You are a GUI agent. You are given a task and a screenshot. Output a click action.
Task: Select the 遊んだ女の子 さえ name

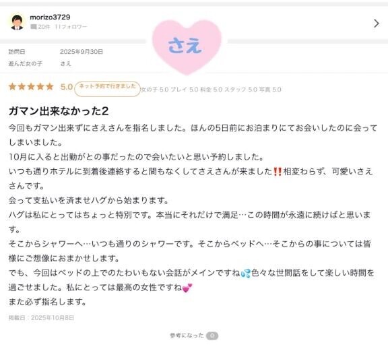click(65, 63)
